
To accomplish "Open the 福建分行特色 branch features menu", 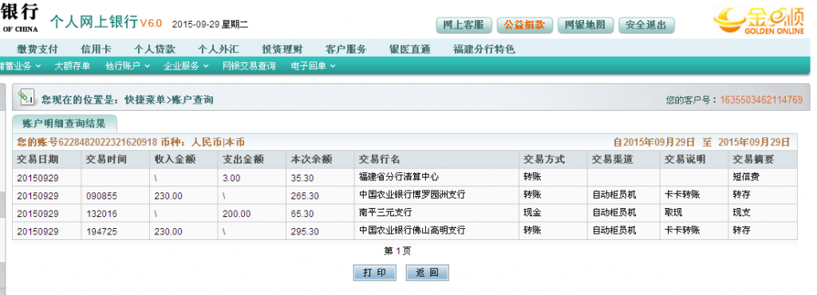I will coord(484,49).
